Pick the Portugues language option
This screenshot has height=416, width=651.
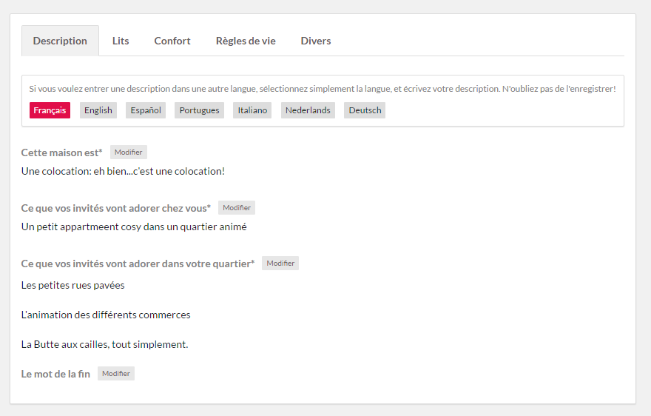click(x=199, y=110)
